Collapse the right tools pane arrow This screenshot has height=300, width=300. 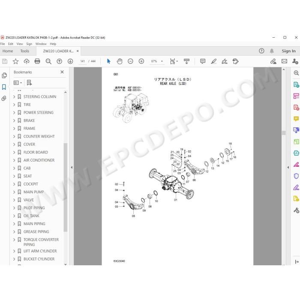click(288, 168)
